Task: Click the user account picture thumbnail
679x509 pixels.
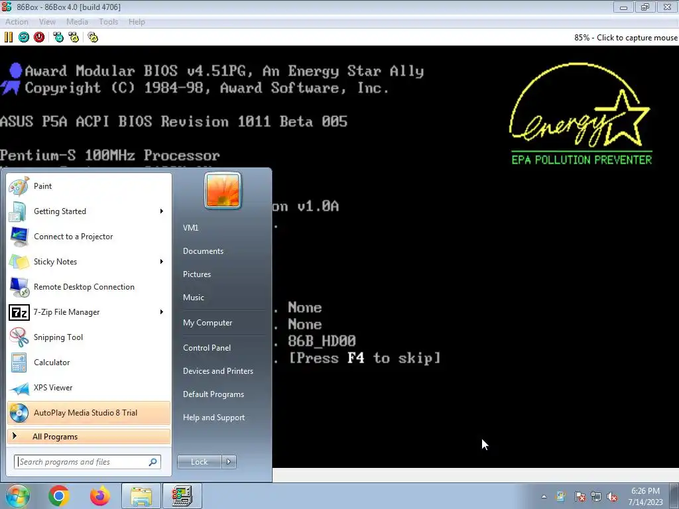Action: 223,190
